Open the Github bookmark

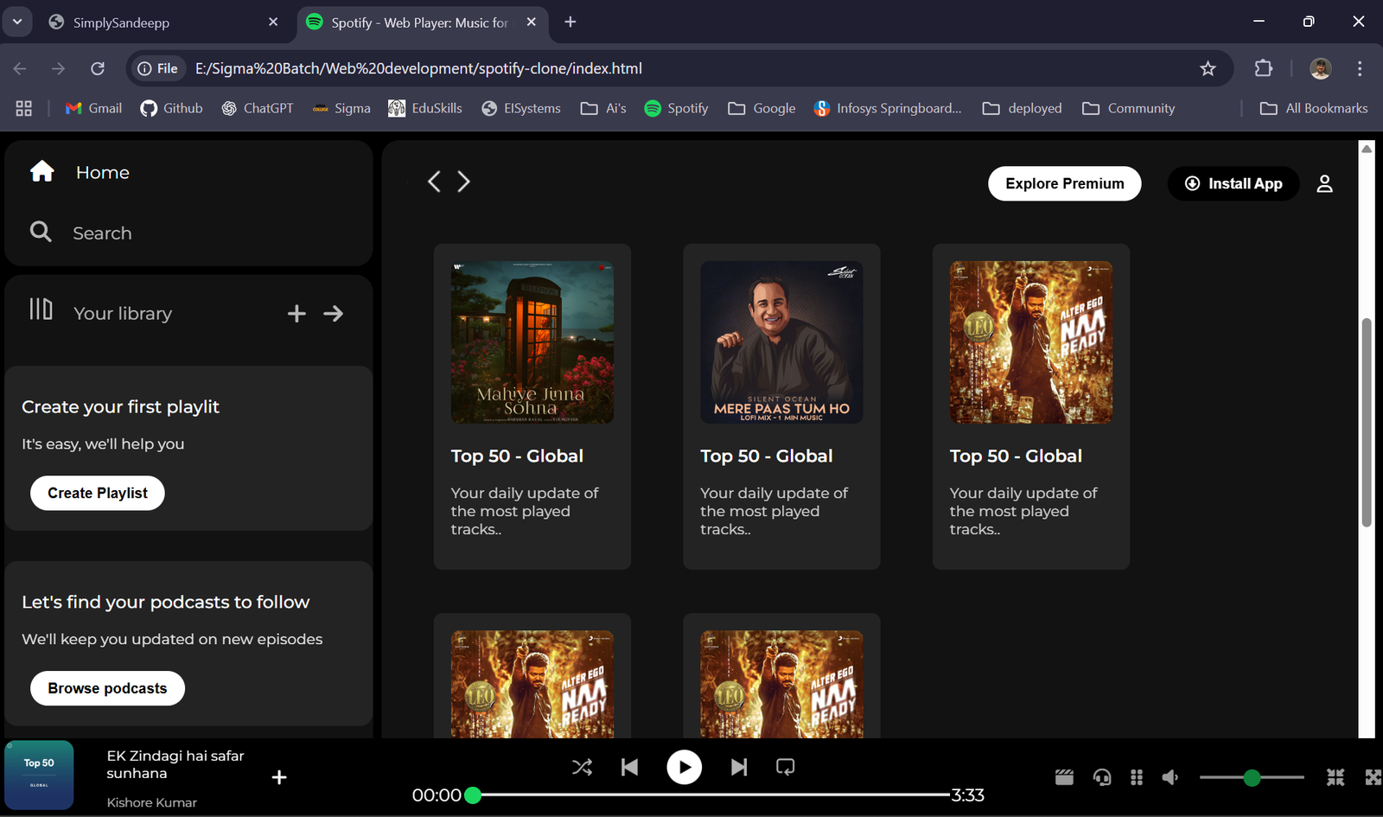[x=171, y=108]
